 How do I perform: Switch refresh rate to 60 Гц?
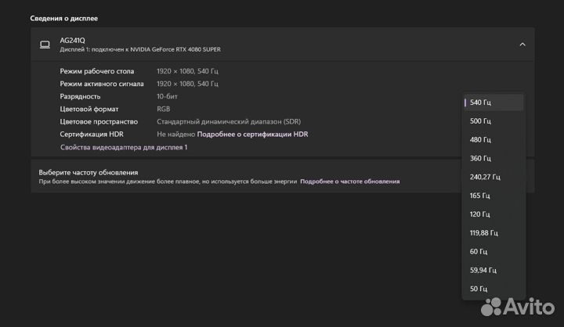click(x=493, y=252)
